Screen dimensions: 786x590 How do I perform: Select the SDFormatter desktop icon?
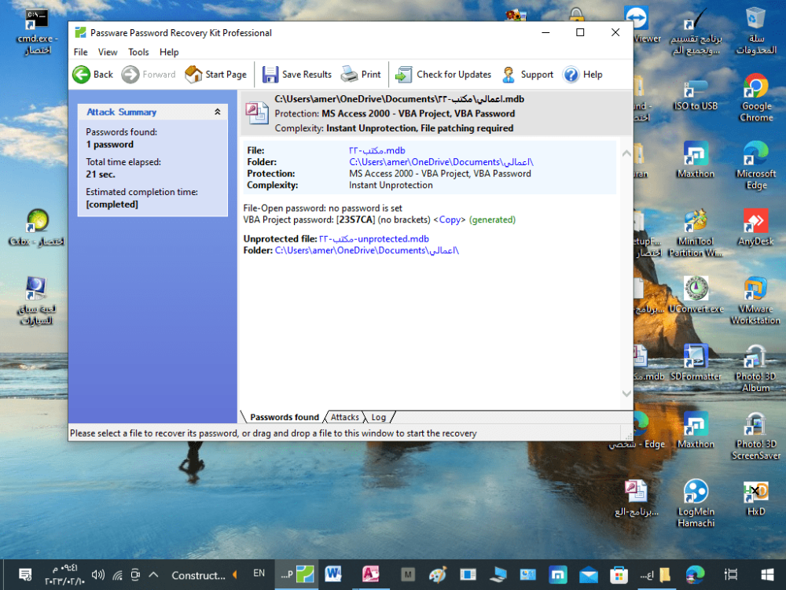tap(696, 362)
